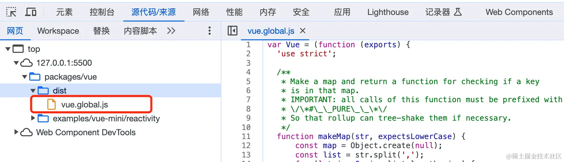Open the 内容脚本 sidebar tab
Image resolution: width=564 pixels, height=162 pixels.
[140, 31]
